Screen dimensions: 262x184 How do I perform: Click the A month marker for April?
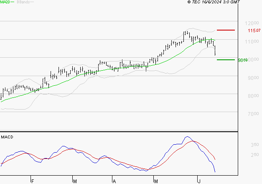(x=114, y=181)
